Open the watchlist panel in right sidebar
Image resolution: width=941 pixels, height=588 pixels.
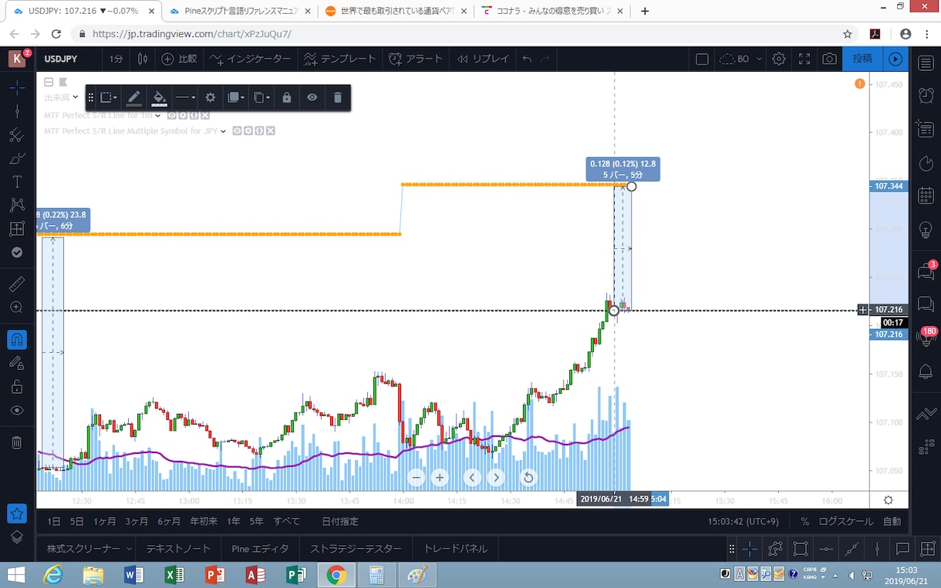click(x=926, y=62)
